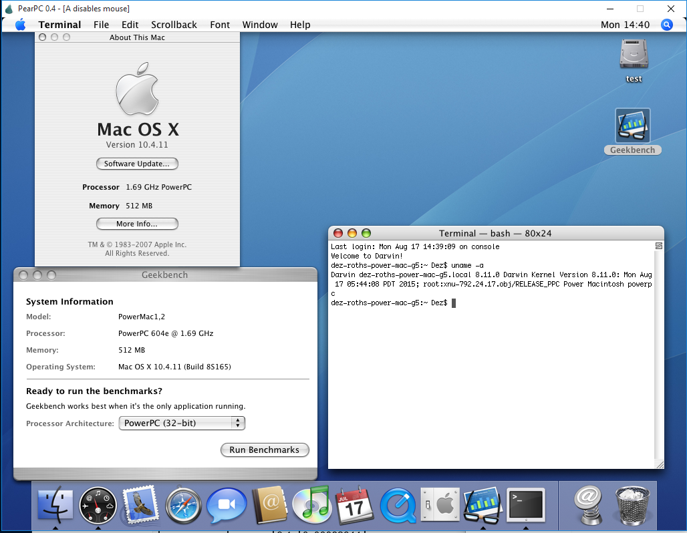Launch iTunes from the Dock
Image resolution: width=687 pixels, height=533 pixels.
(312, 504)
